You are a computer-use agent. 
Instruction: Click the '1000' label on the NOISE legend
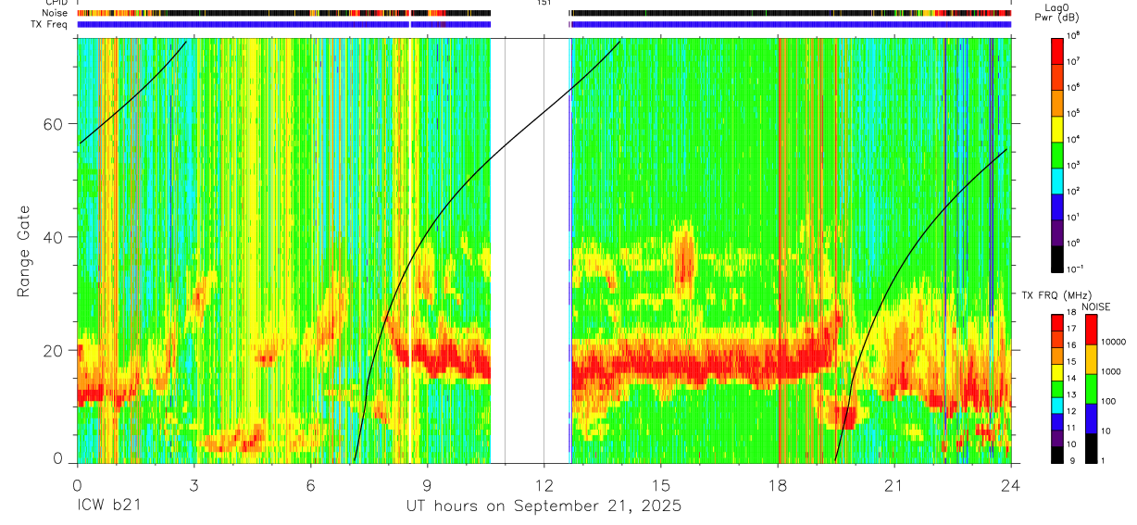[1110, 371]
